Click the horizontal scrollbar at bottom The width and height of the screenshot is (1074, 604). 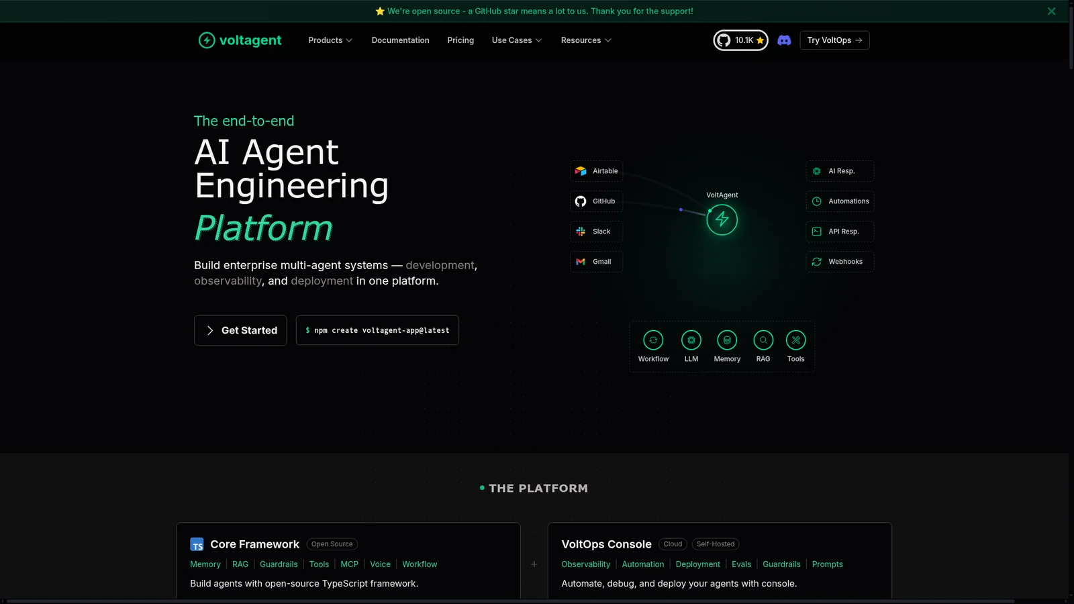click(x=510, y=601)
